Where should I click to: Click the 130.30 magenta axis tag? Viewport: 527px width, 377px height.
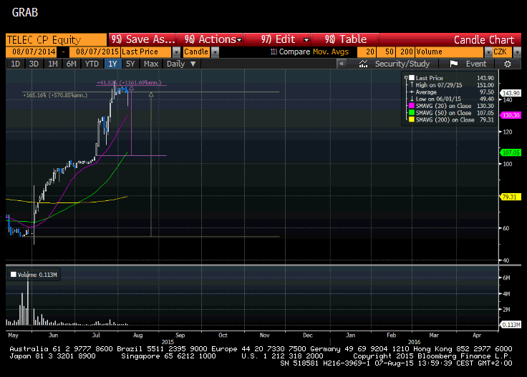tap(511, 115)
